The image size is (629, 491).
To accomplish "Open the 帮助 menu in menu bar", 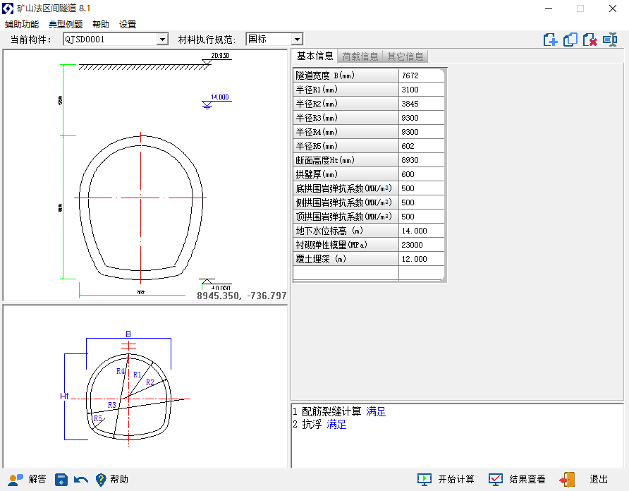I will pyautogui.click(x=101, y=25).
